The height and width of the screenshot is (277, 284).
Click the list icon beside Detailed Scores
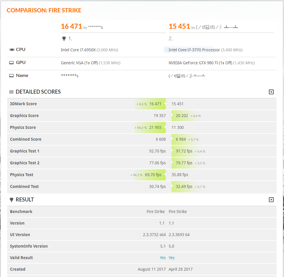[12, 92]
